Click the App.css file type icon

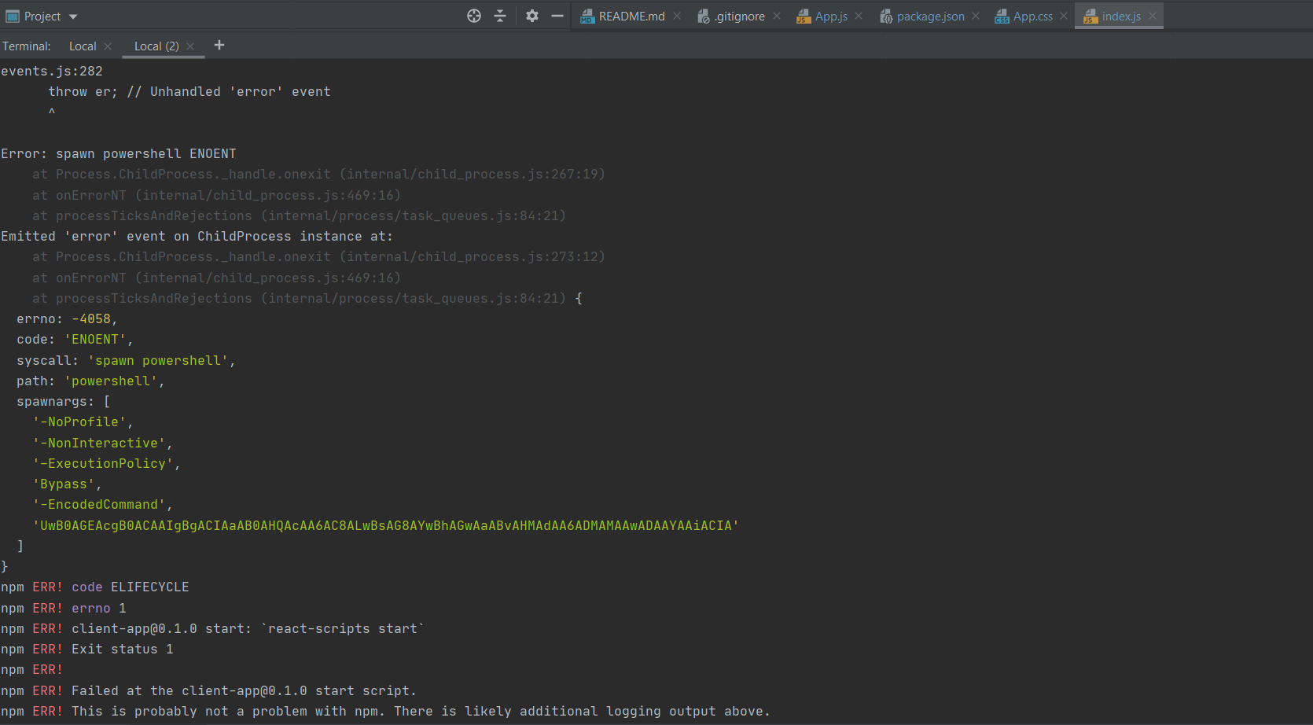[x=1002, y=17]
